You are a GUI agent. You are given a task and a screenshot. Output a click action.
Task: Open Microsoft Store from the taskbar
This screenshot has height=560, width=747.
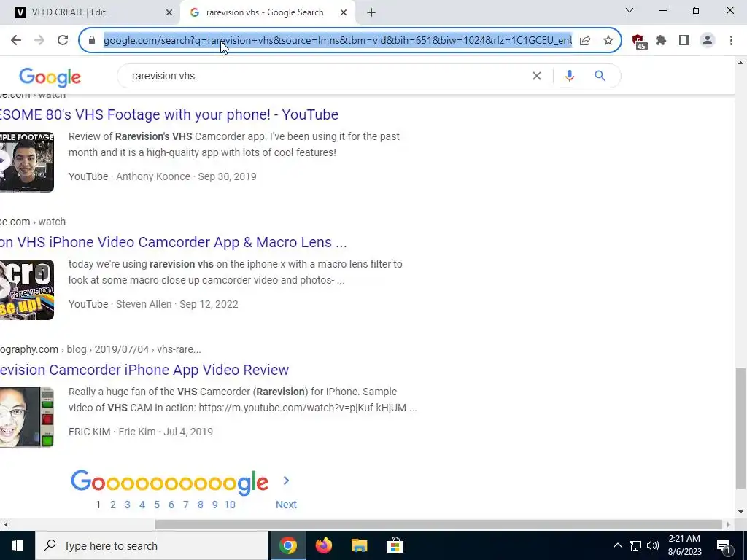[x=395, y=545]
